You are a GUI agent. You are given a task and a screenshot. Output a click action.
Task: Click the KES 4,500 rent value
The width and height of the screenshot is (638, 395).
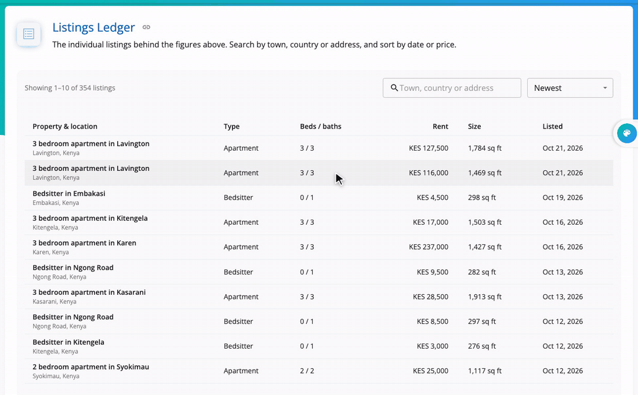point(433,197)
